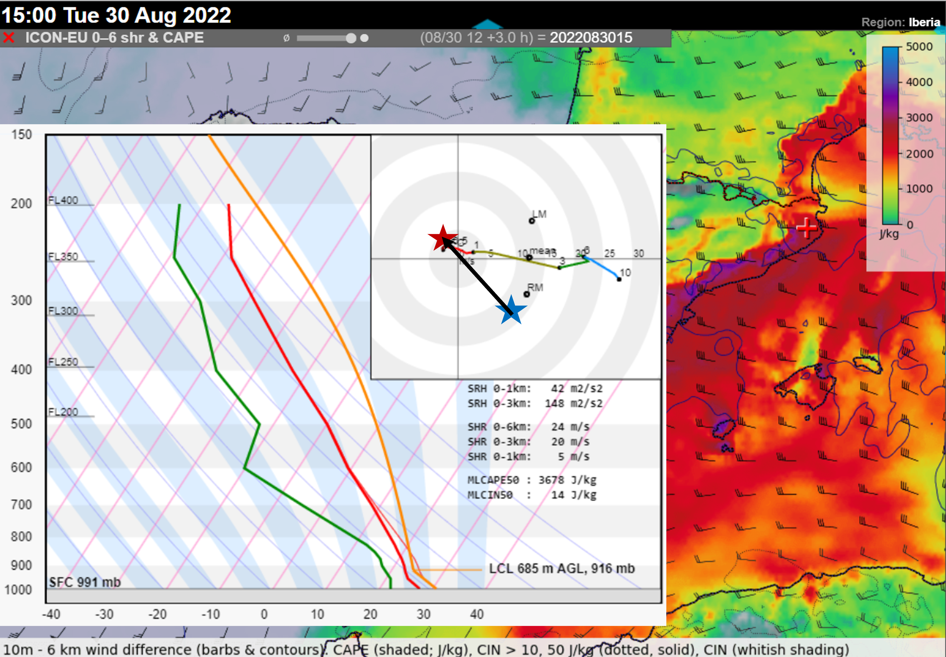946x657 pixels.
Task: Click the FL300 flight level label
Action: click(63, 311)
